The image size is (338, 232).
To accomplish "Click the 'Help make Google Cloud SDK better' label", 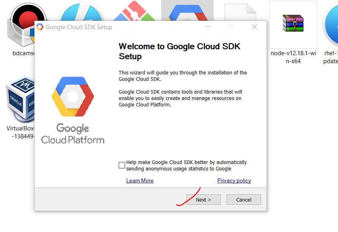I will pos(186,165).
